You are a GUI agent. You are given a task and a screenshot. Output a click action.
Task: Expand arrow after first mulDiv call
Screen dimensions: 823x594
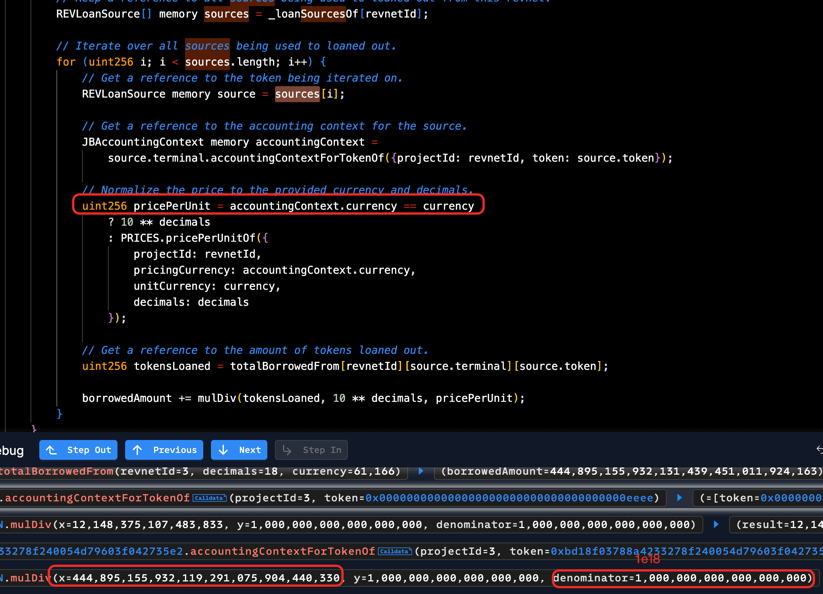tap(716, 525)
